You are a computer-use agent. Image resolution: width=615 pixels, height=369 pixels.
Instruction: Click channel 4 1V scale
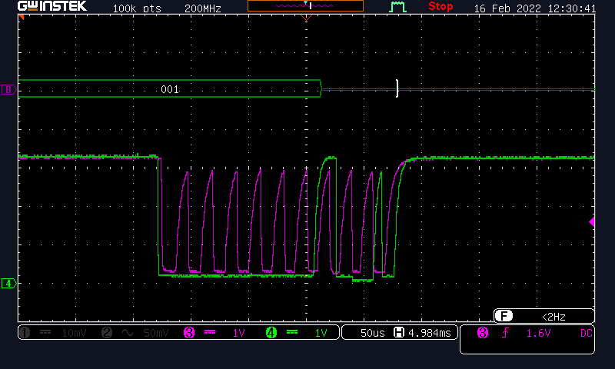click(321, 334)
